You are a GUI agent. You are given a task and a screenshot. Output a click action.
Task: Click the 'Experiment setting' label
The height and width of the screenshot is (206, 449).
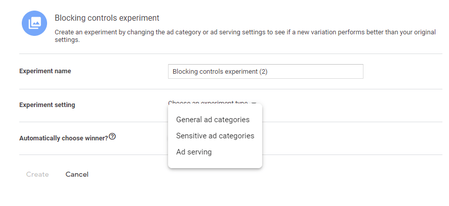click(47, 105)
